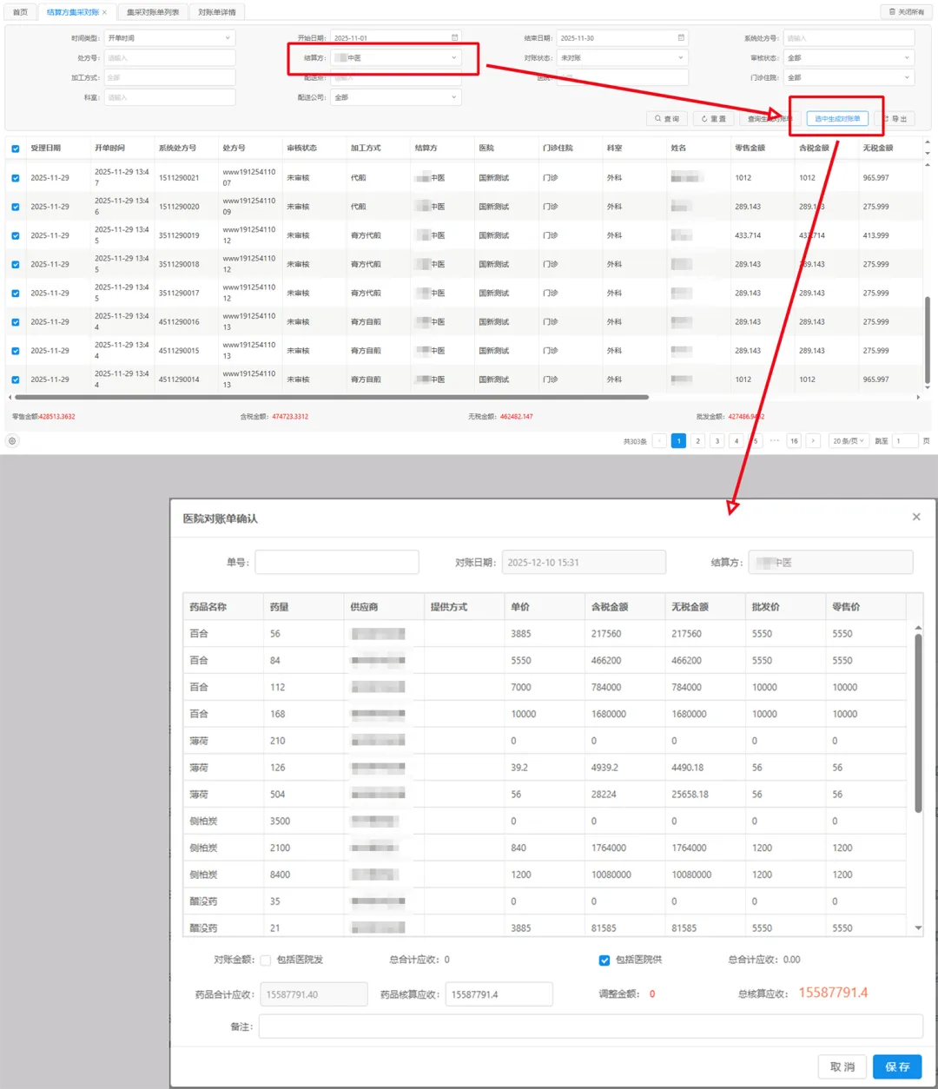Close the 医院对账单确认 dialog with X
The width and height of the screenshot is (938, 1089).
point(915,517)
